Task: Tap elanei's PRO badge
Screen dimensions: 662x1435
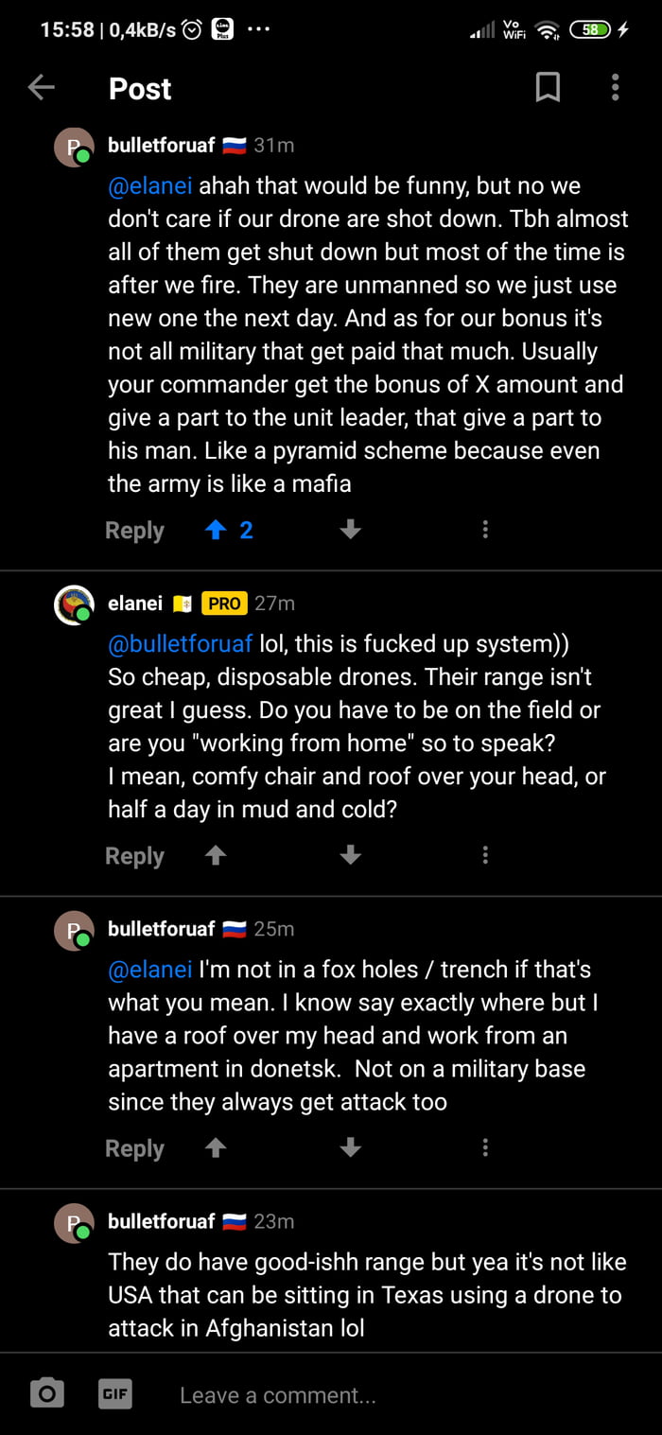Action: tap(224, 604)
